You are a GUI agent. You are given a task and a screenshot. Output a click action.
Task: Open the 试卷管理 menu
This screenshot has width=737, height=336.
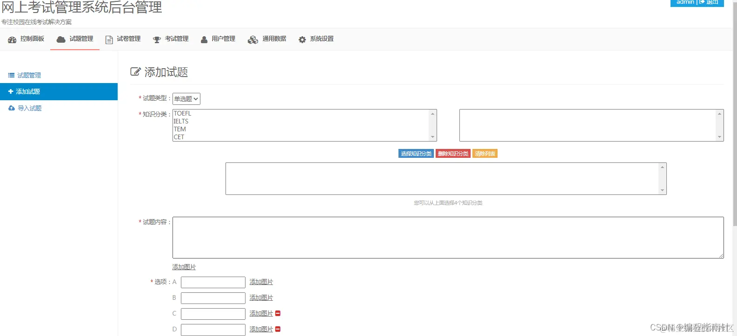click(x=129, y=39)
